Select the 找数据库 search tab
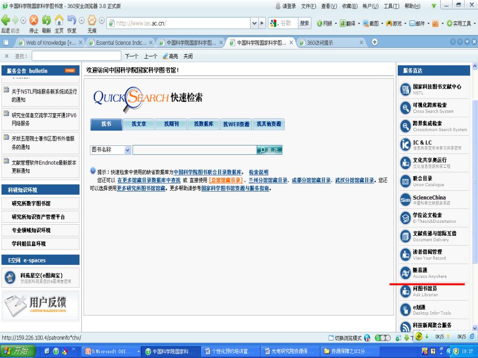 pyautogui.click(x=204, y=124)
